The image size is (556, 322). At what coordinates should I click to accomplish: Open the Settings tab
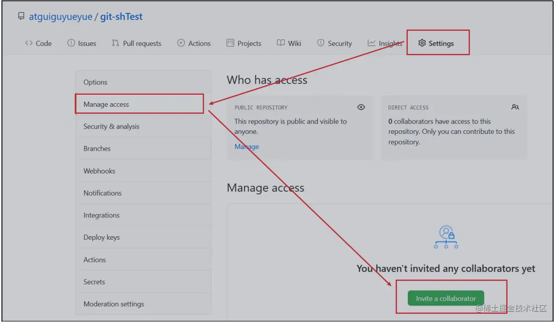(436, 43)
